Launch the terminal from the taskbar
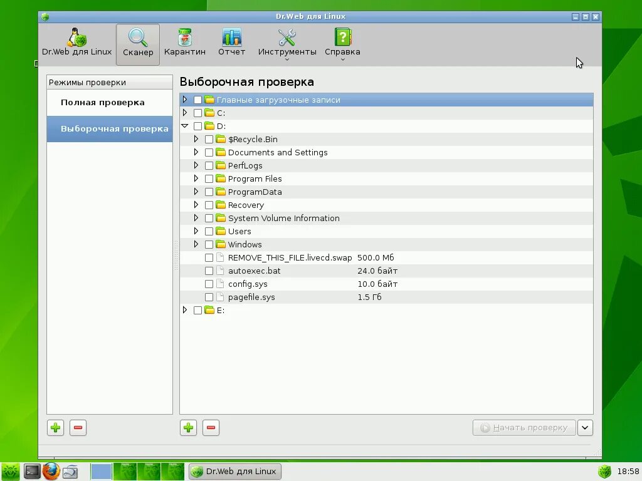This screenshot has height=481, width=642. [31, 472]
